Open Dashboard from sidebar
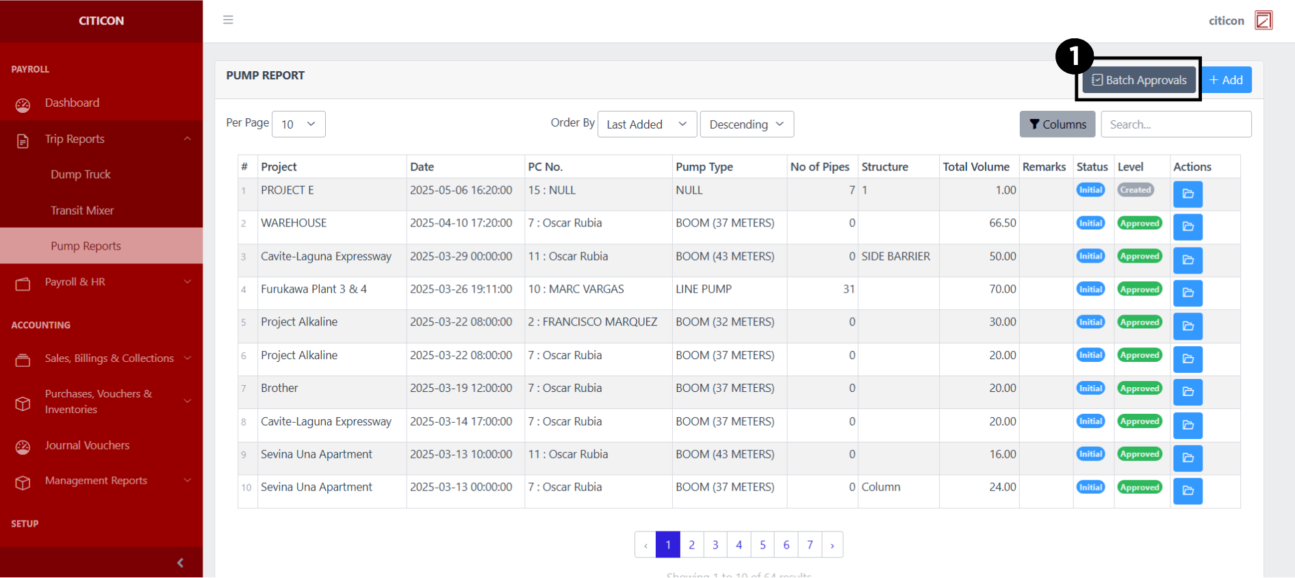The image size is (1295, 578). coord(72,103)
